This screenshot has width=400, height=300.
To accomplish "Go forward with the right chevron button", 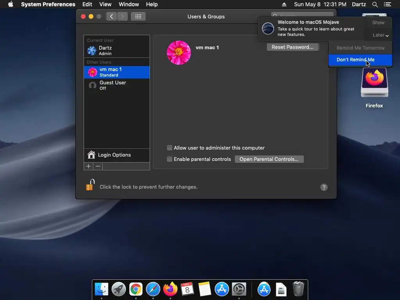I will point(122,16).
